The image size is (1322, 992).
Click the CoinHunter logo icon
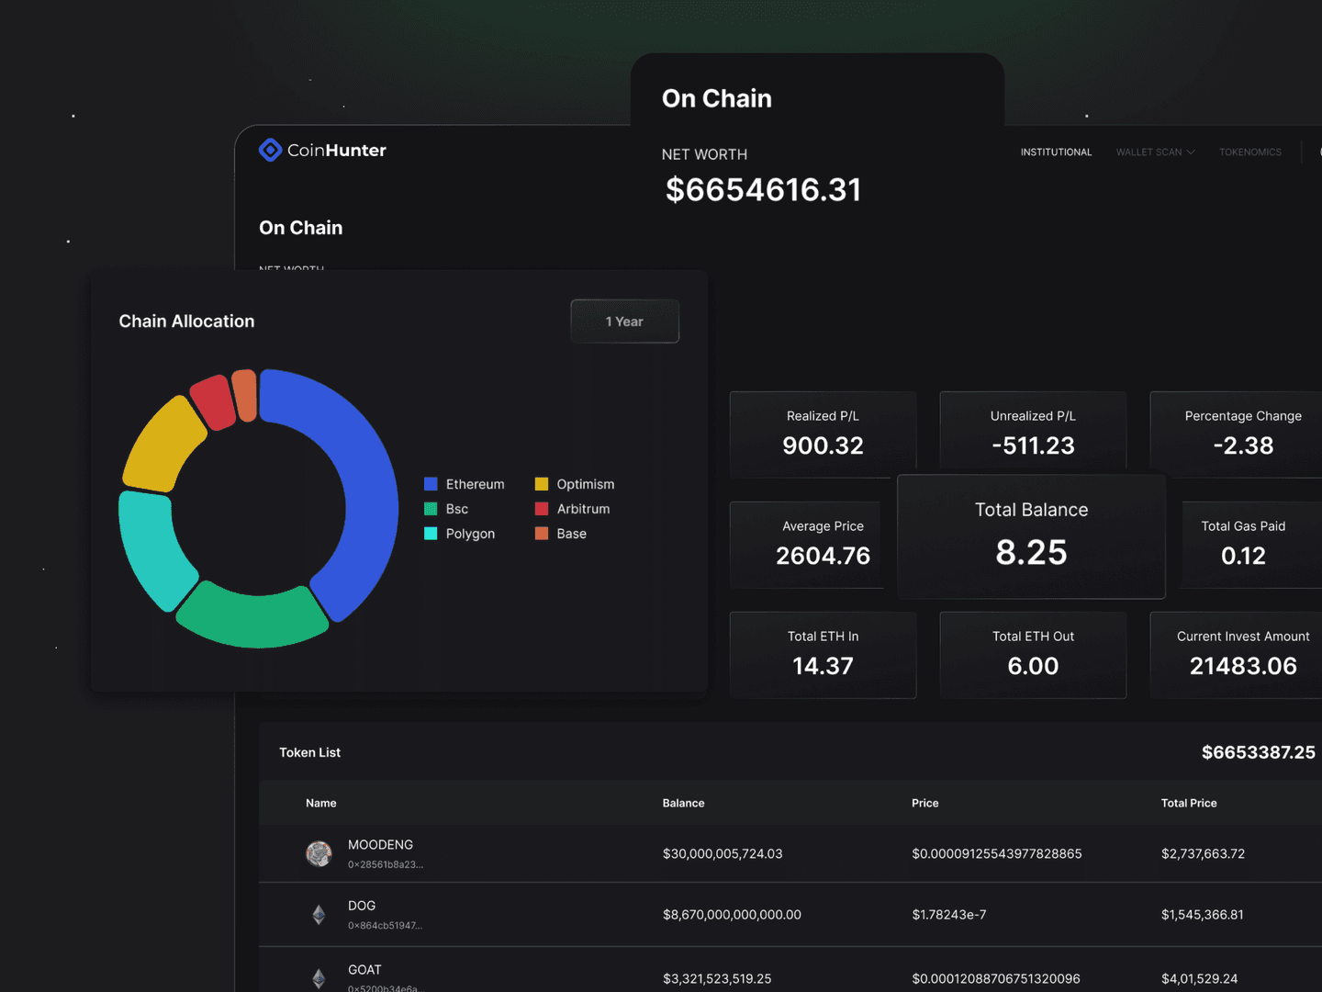[270, 149]
